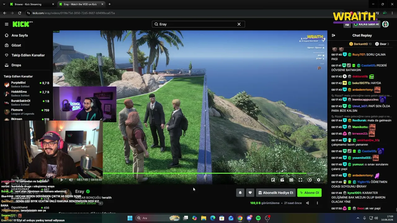Open the BurakSakinOl followed channel
This screenshot has height=223, width=397.
[x=26, y=103]
